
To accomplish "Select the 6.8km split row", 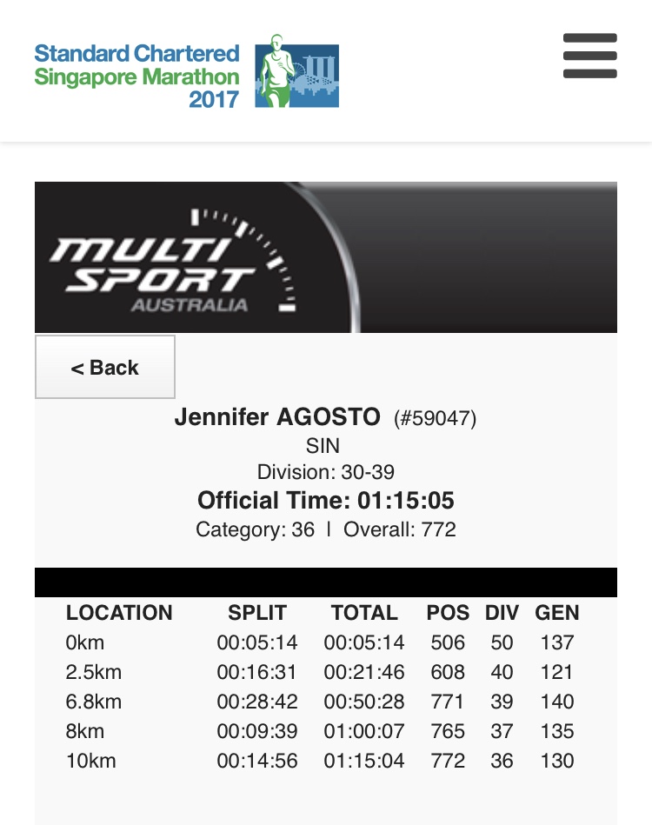I will pos(320,702).
